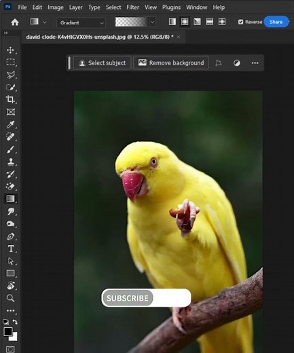
Task: Select the Polygonal Lasso tool
Action: click(x=10, y=75)
